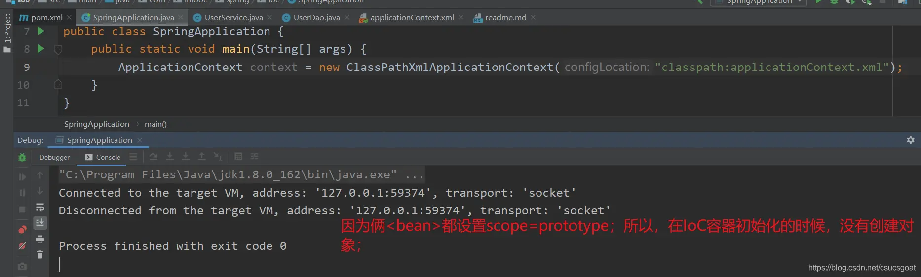
Task: Toggle Mute Breakpoints in debug sidebar
Action: (x=22, y=246)
